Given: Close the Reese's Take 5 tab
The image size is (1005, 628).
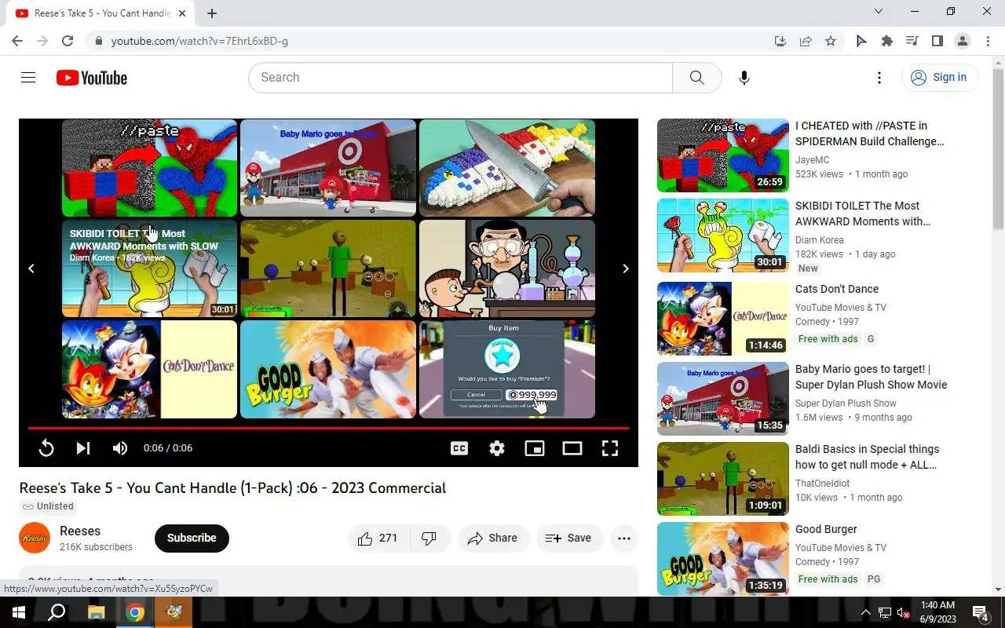Looking at the screenshot, I should [x=182, y=13].
